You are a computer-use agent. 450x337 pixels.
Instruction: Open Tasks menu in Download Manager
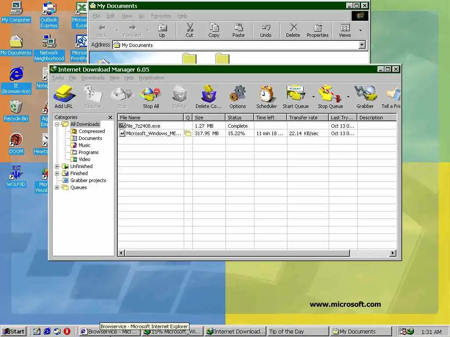[x=58, y=78]
